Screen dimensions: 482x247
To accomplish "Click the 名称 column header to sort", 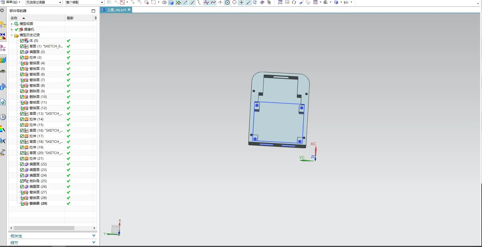I will click(x=14, y=18).
